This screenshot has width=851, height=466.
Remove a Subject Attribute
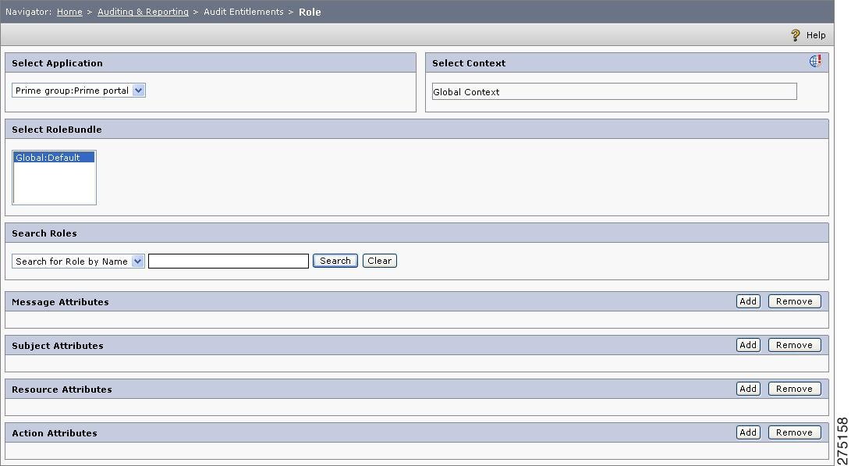point(794,345)
